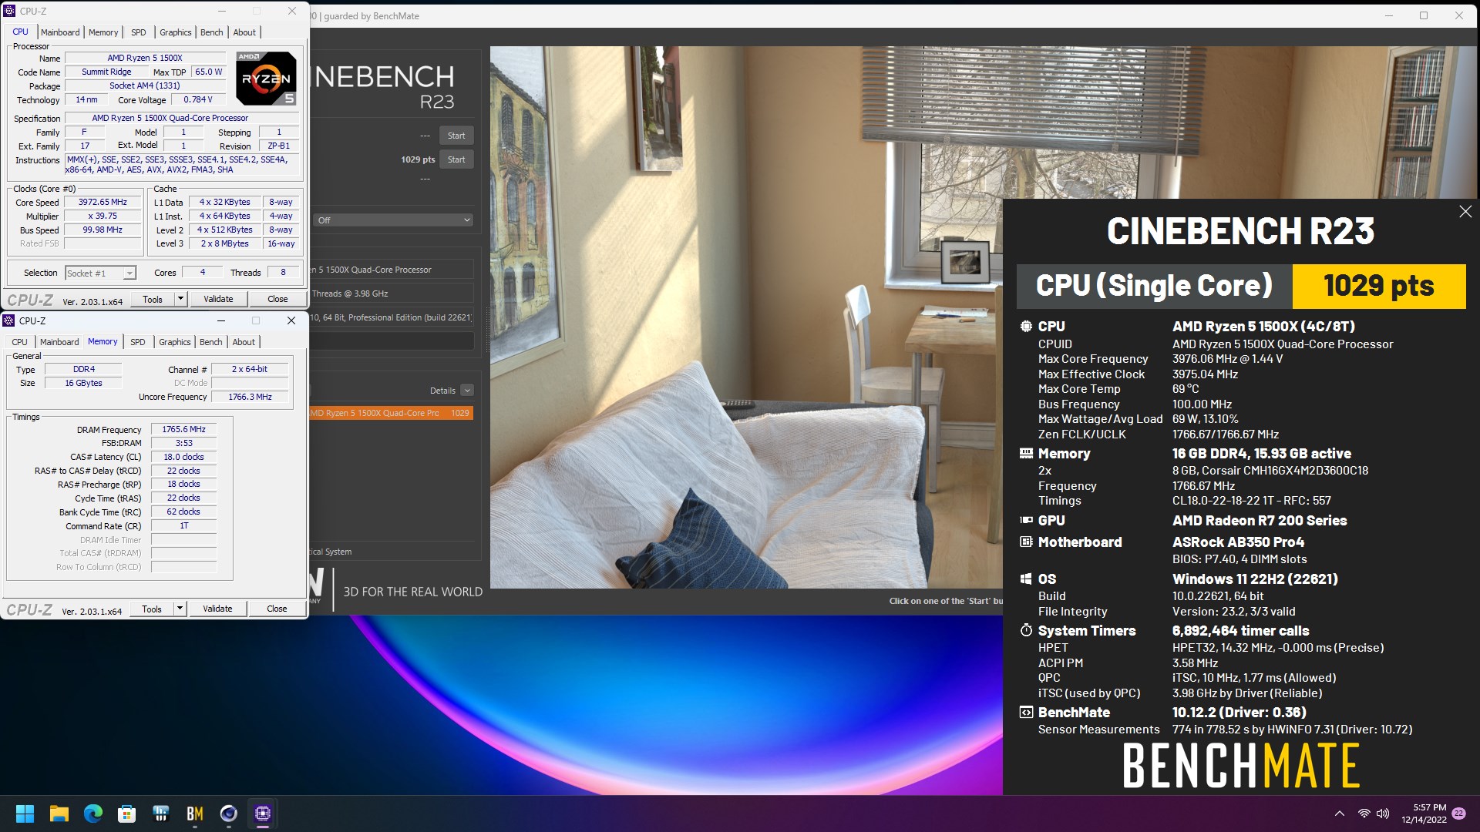Open Socket #1 selection dropdown
Image resolution: width=1480 pixels, height=832 pixels.
[100, 273]
